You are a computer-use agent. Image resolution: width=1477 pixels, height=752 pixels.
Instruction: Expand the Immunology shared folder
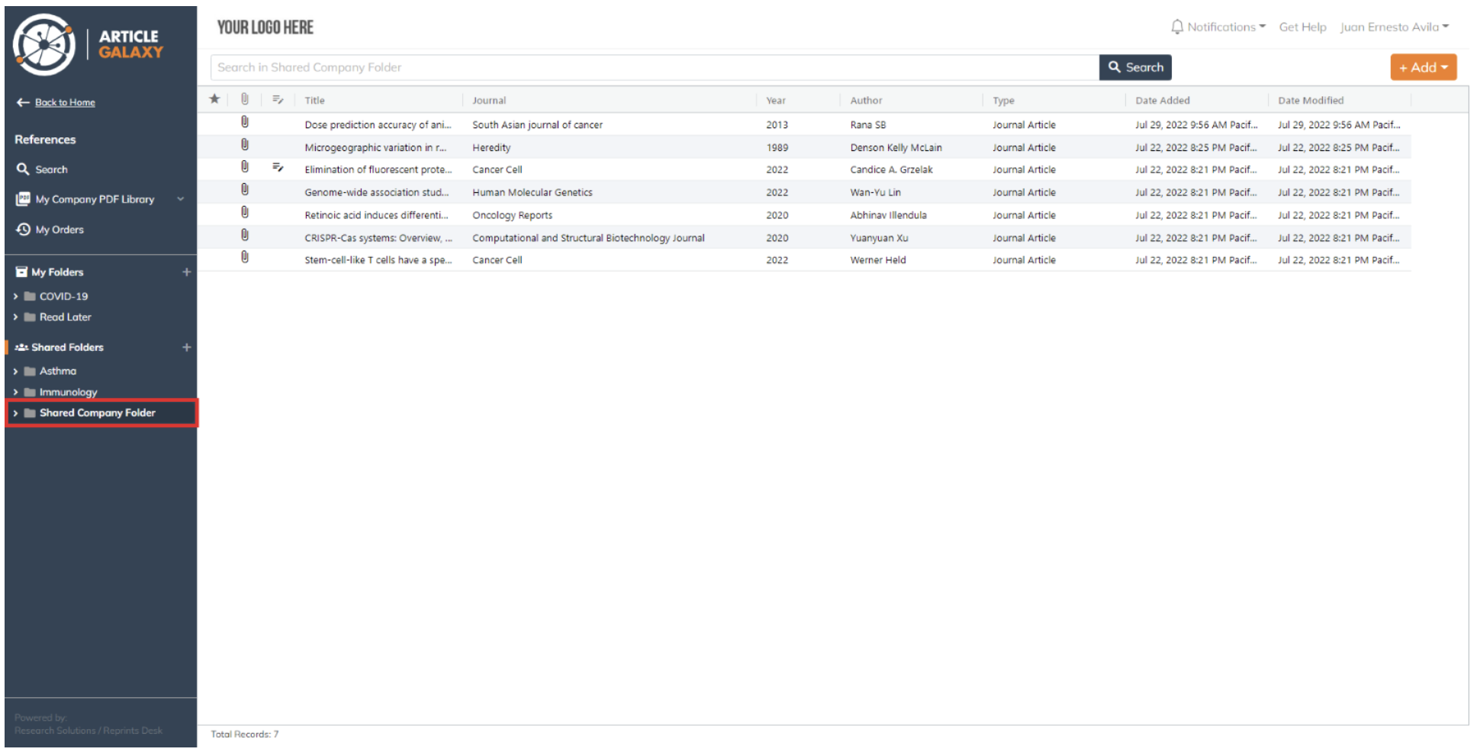coord(15,392)
